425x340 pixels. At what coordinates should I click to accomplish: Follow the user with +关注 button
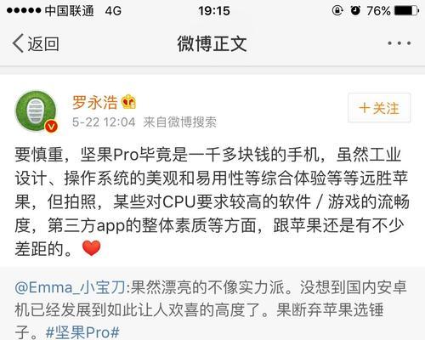pyautogui.click(x=379, y=108)
